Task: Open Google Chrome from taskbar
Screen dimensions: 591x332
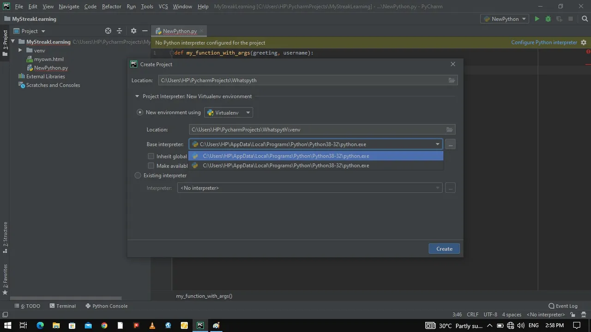Action: coord(104,326)
